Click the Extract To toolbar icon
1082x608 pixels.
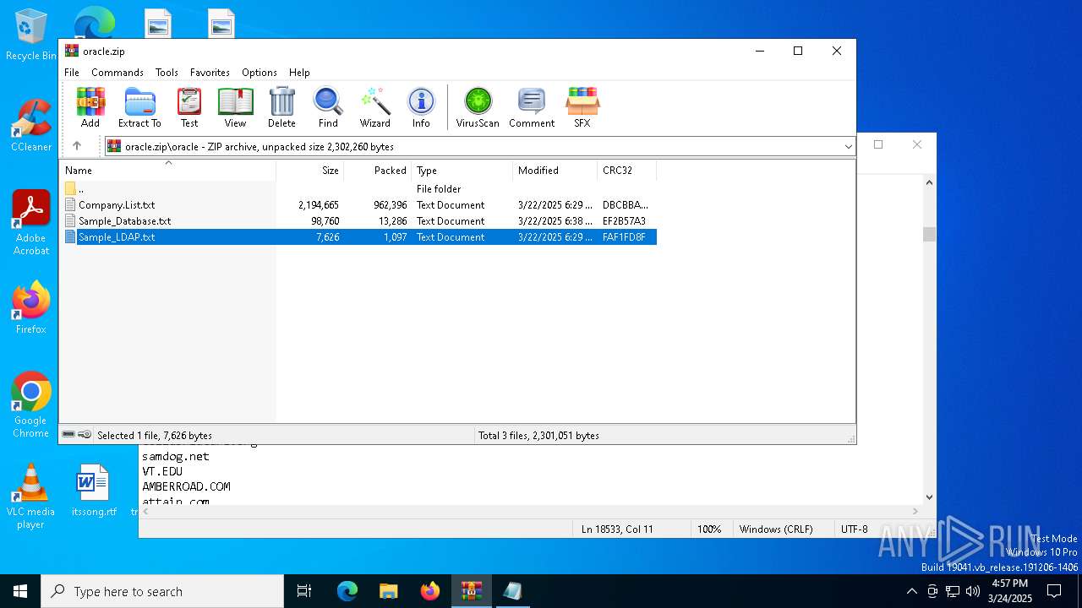click(x=139, y=107)
